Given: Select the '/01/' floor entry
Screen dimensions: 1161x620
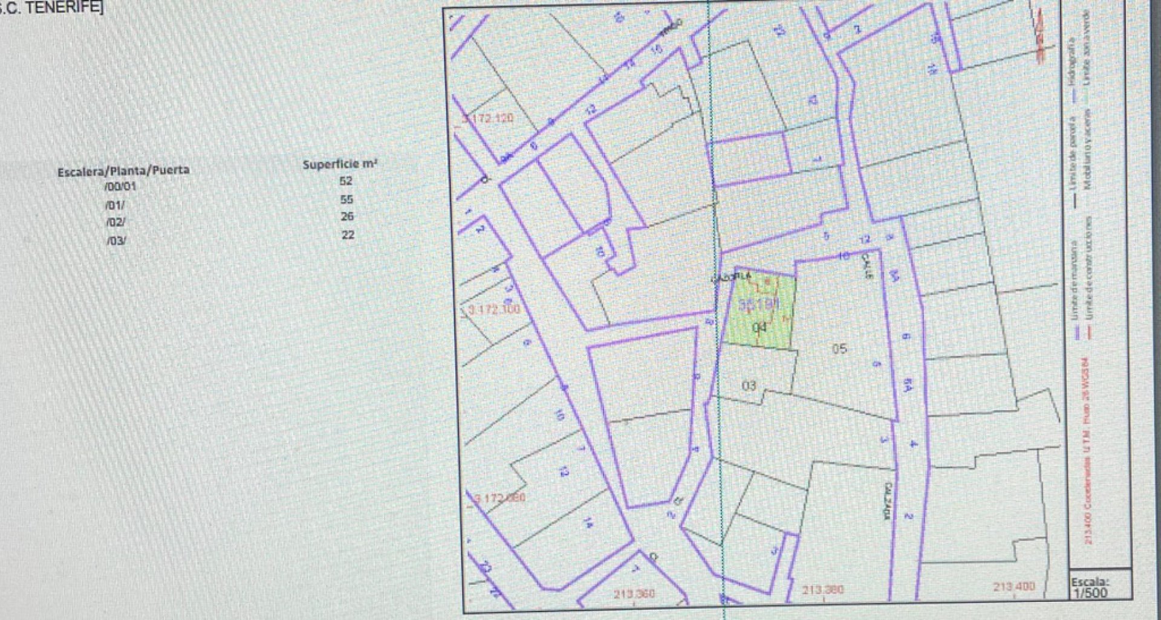Looking at the screenshot, I should [115, 205].
